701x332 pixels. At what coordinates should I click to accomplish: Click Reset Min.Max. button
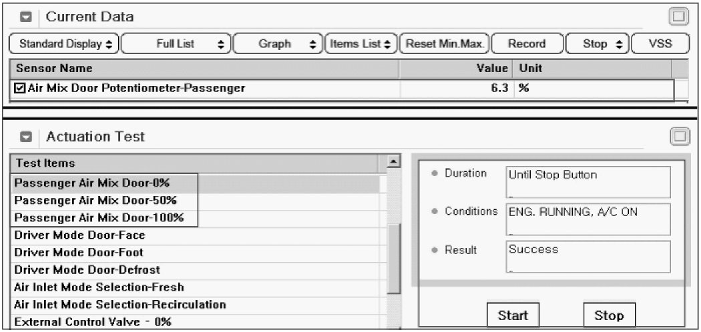(x=444, y=44)
